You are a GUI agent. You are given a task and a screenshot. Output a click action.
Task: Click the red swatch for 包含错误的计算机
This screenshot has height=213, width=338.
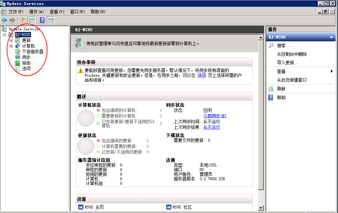[x=98, y=110]
